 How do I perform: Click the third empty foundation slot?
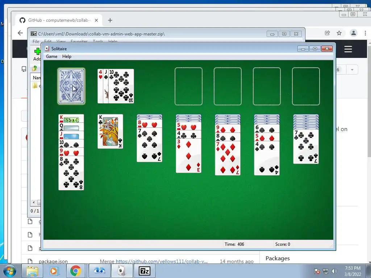coord(267,86)
